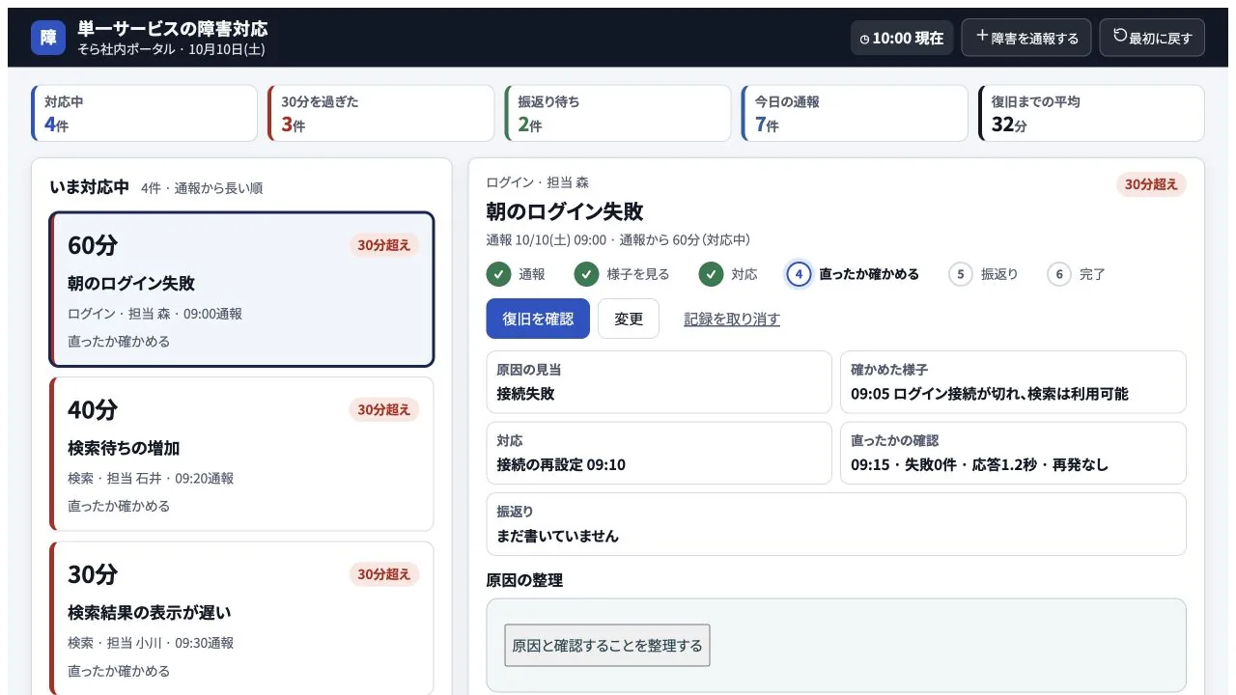Click the 通報 10/10(土) 09:00 status line

point(618,239)
